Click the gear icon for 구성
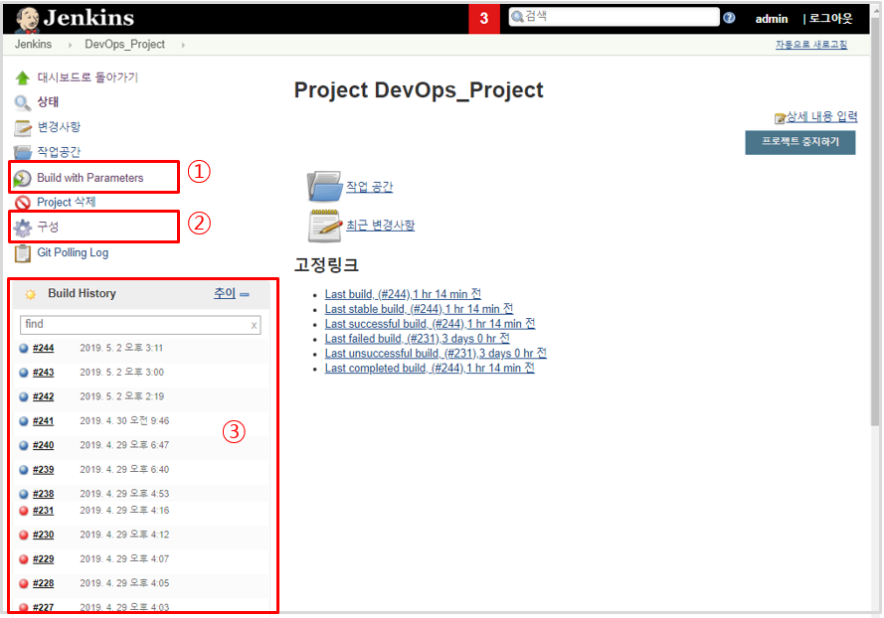 pos(23,228)
